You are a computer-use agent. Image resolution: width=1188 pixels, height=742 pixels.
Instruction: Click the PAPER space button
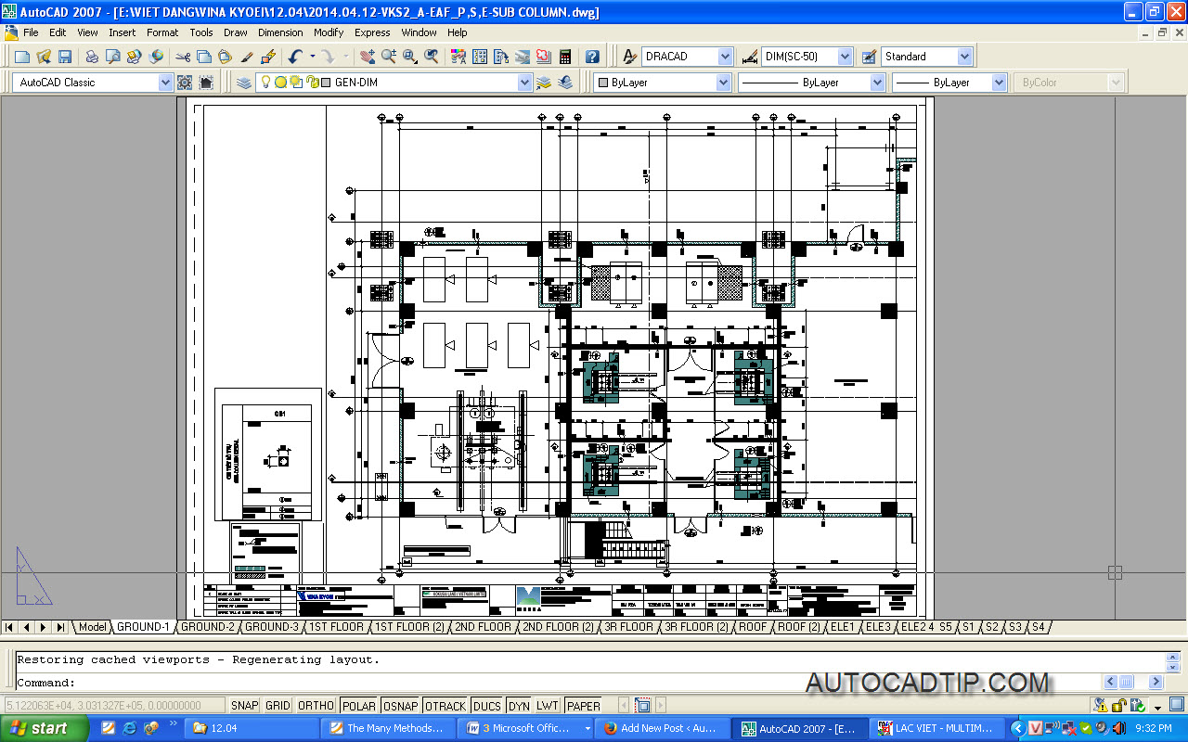click(x=584, y=706)
